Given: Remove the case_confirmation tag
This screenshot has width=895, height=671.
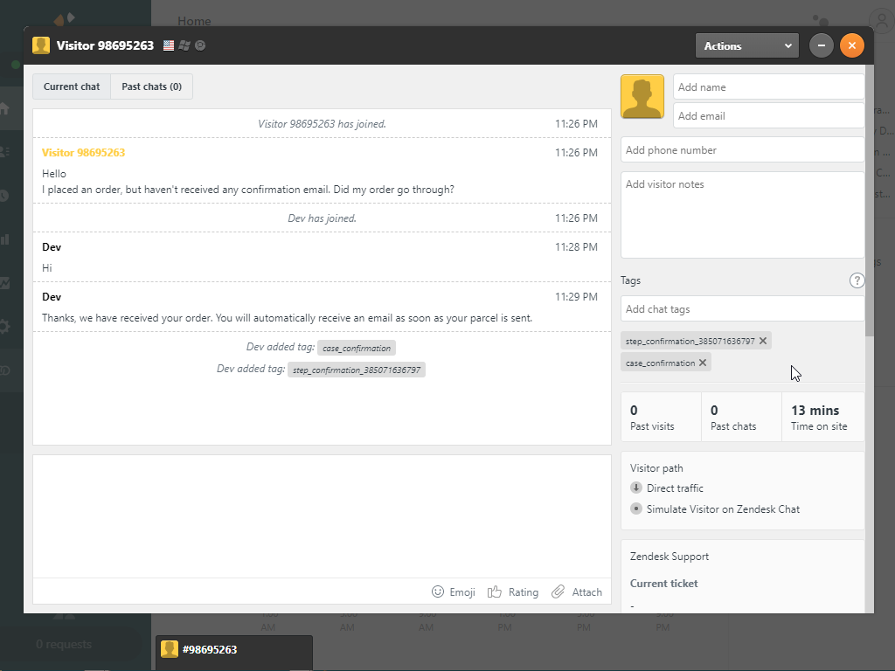Looking at the screenshot, I should click(703, 363).
